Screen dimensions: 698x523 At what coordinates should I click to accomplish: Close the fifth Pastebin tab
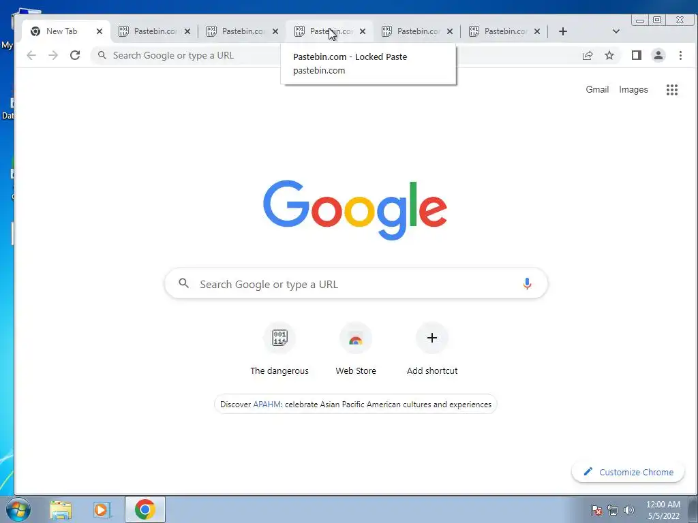tap(537, 31)
